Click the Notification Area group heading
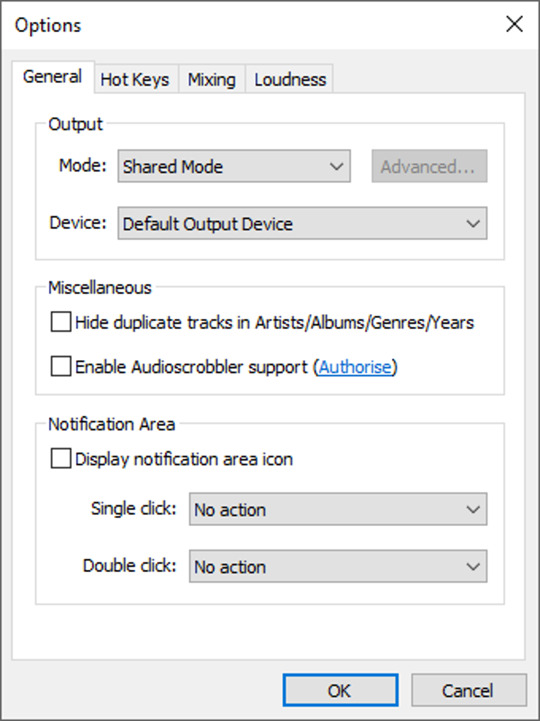This screenshot has height=721, width=540. click(x=112, y=424)
